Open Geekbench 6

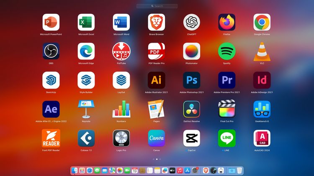262,109
